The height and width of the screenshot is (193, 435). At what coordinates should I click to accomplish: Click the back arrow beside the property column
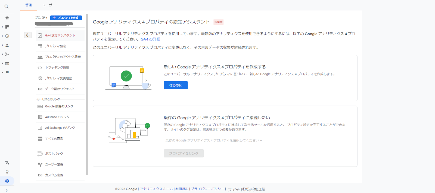(x=28, y=35)
